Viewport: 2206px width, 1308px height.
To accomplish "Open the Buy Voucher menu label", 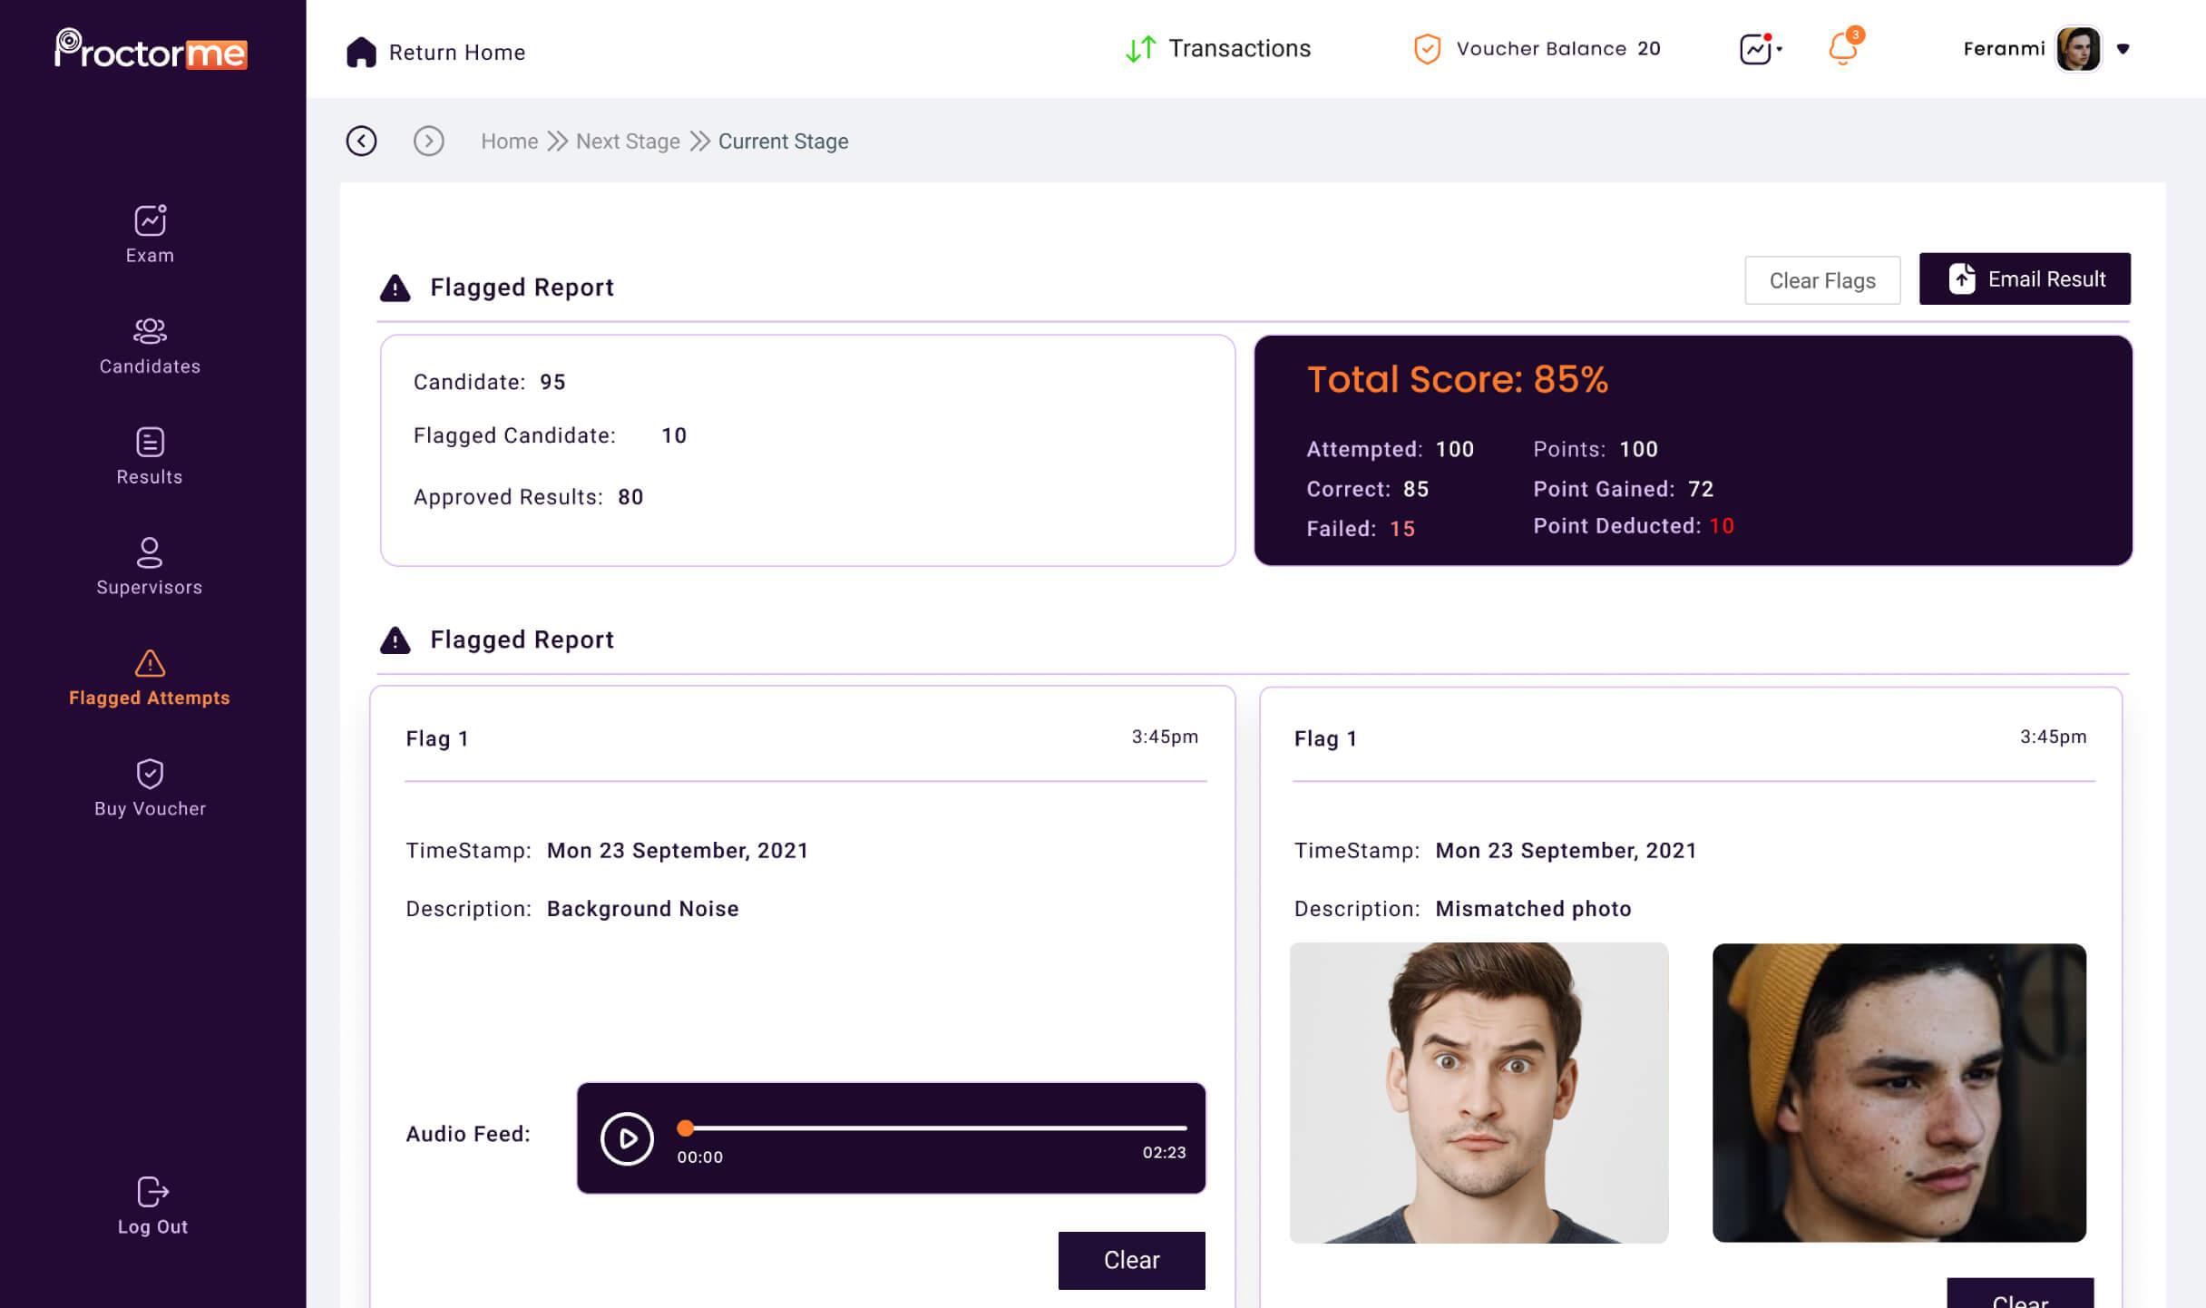I will click(x=150, y=809).
